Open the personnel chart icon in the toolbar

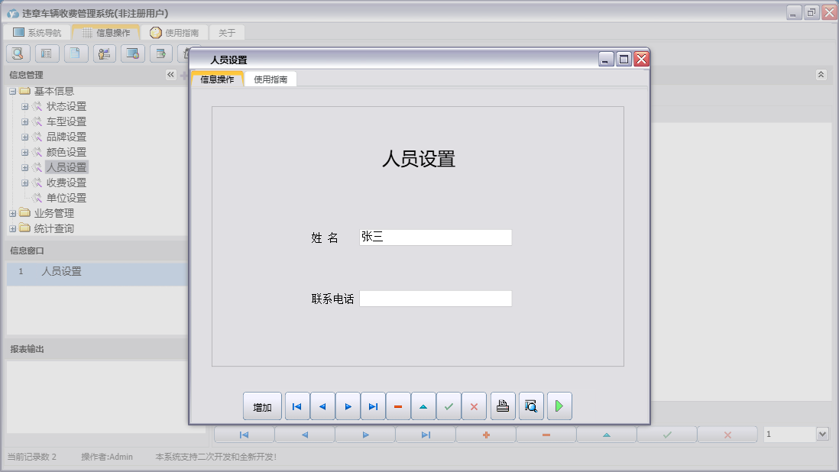[104, 53]
